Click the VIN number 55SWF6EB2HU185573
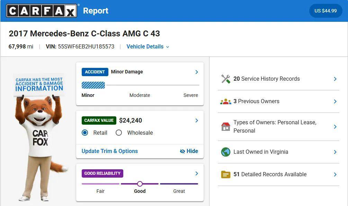Viewport: 348px width, 206px height. 86,47
